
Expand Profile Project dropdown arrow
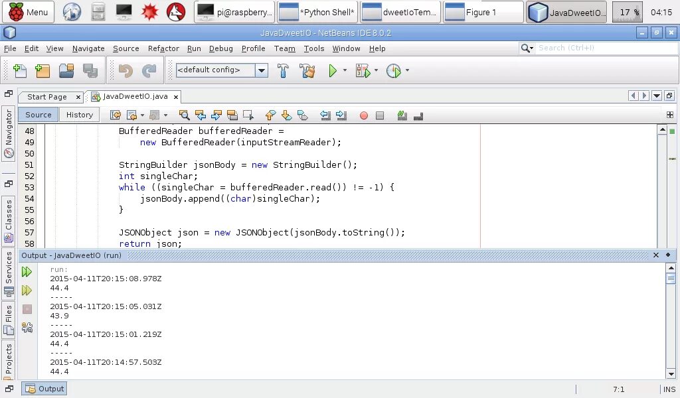[x=407, y=70]
